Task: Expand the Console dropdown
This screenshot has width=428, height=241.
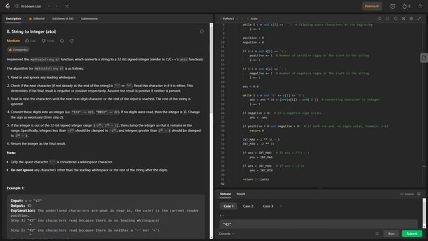Action: 227,234
